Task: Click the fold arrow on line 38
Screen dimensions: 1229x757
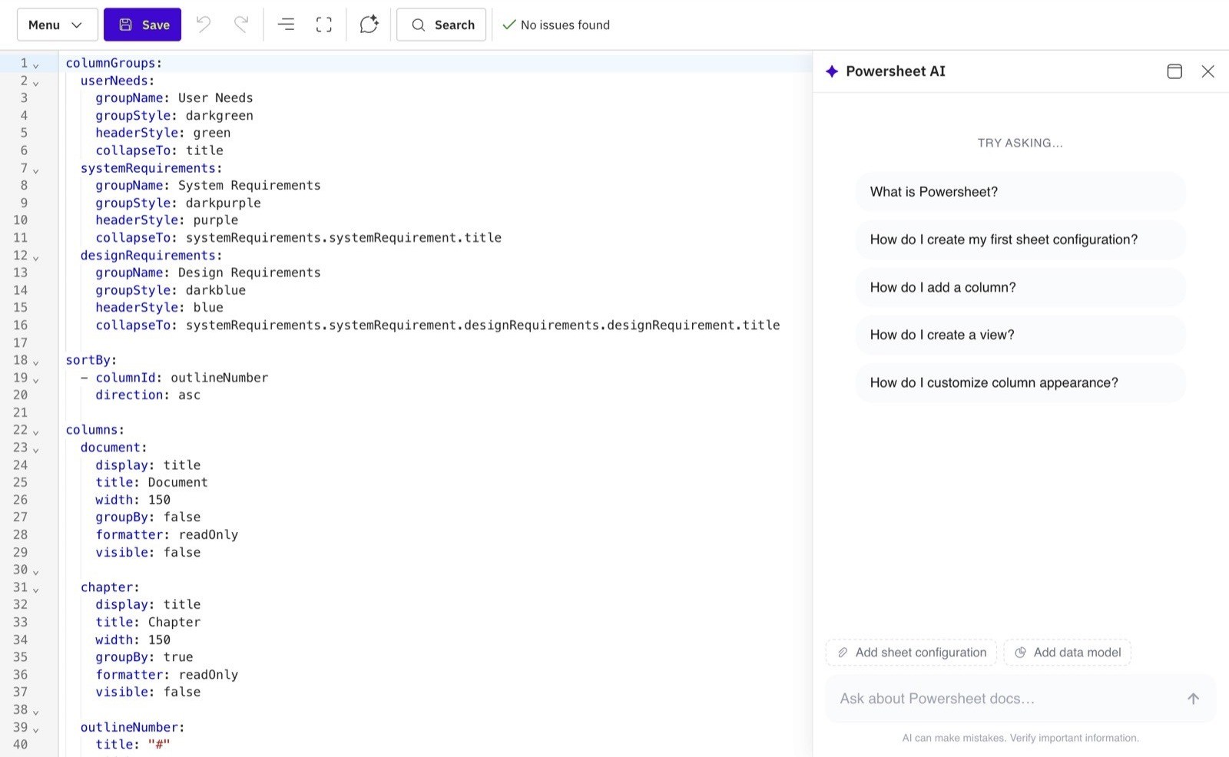Action: [x=35, y=711]
